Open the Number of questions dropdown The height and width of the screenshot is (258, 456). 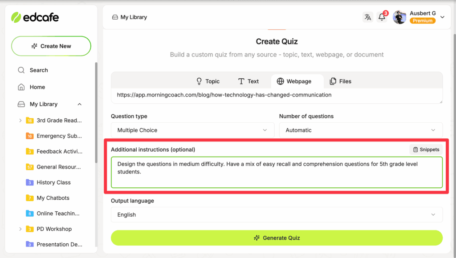point(361,130)
